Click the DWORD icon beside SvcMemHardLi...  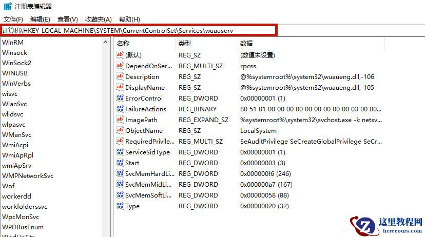(x=120, y=173)
